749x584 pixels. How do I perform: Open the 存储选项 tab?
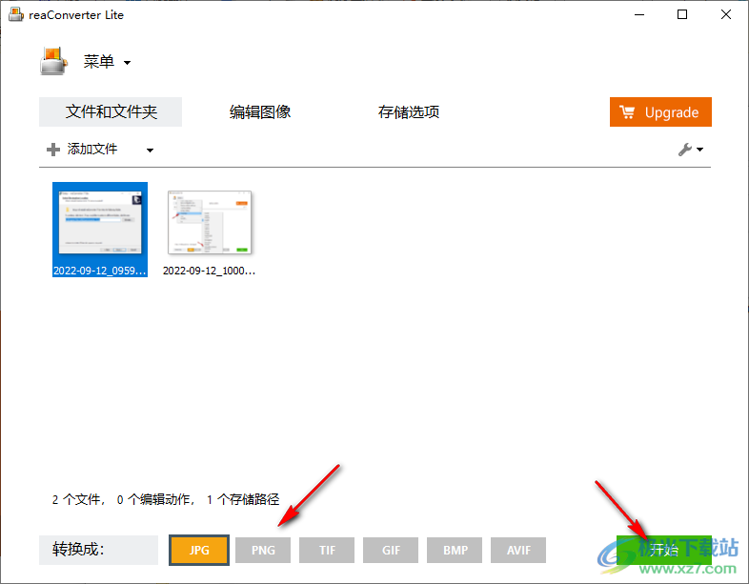[409, 111]
